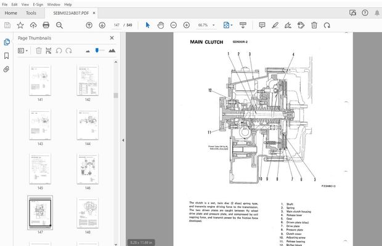Select the highlighter pen tool
The image size is (382, 246).
coord(275,25)
